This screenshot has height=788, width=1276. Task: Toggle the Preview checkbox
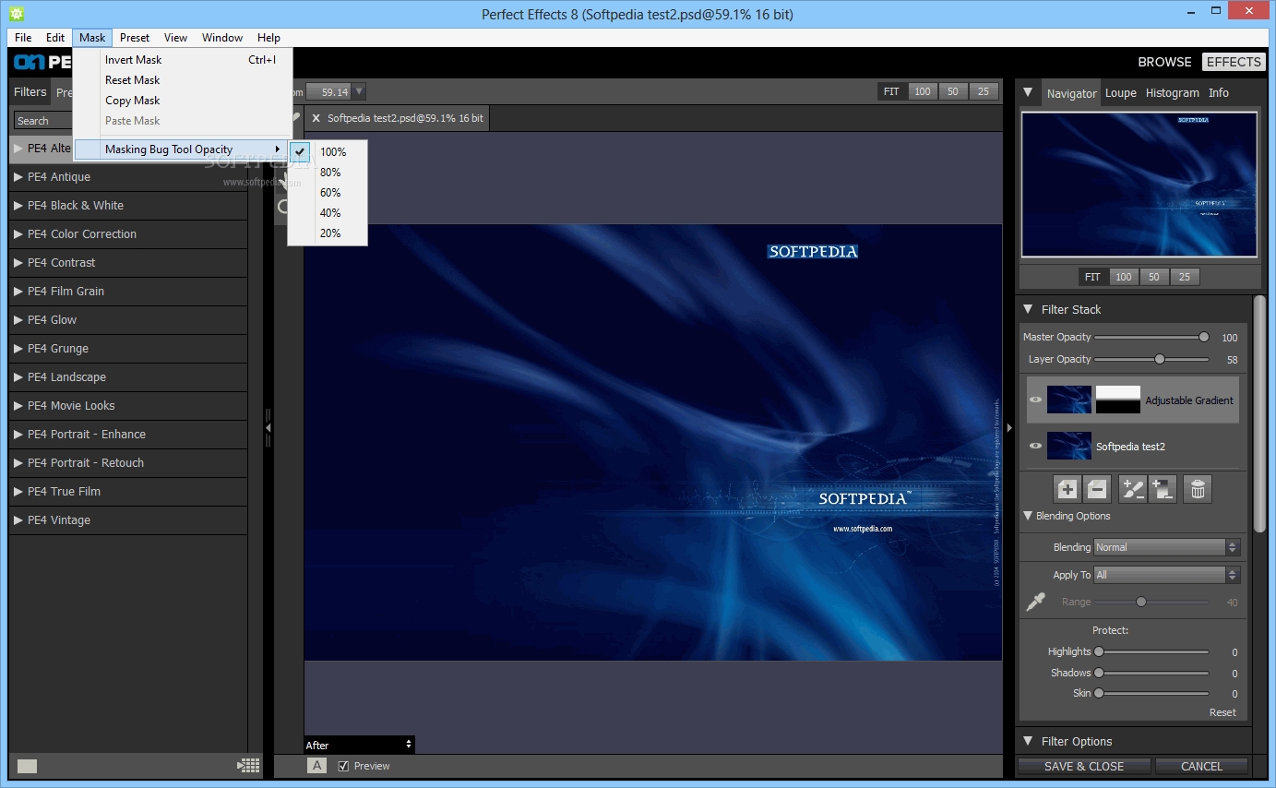tap(343, 766)
